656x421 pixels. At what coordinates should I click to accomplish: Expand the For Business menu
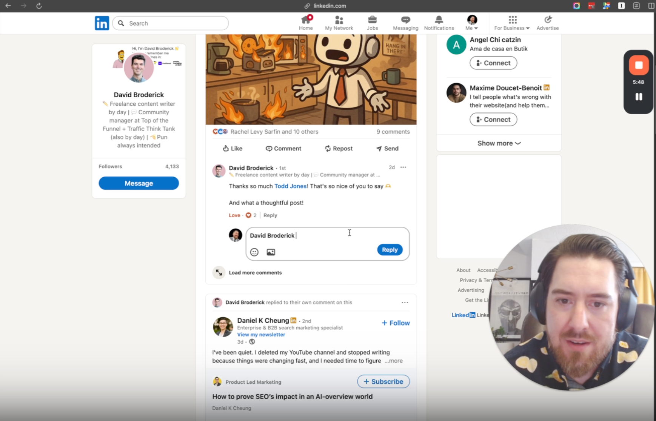pyautogui.click(x=512, y=23)
